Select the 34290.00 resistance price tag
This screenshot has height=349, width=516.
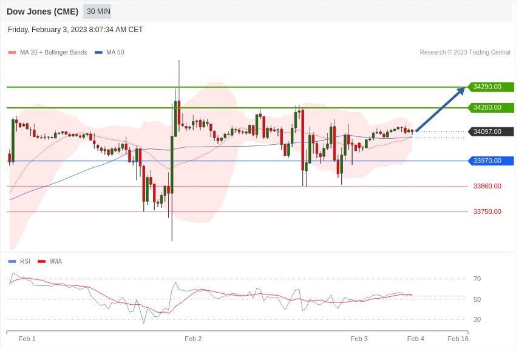point(491,87)
